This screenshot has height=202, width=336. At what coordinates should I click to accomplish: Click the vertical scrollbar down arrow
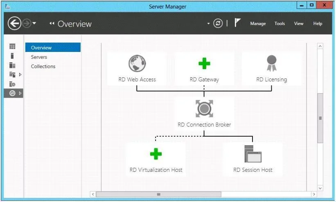click(x=320, y=188)
